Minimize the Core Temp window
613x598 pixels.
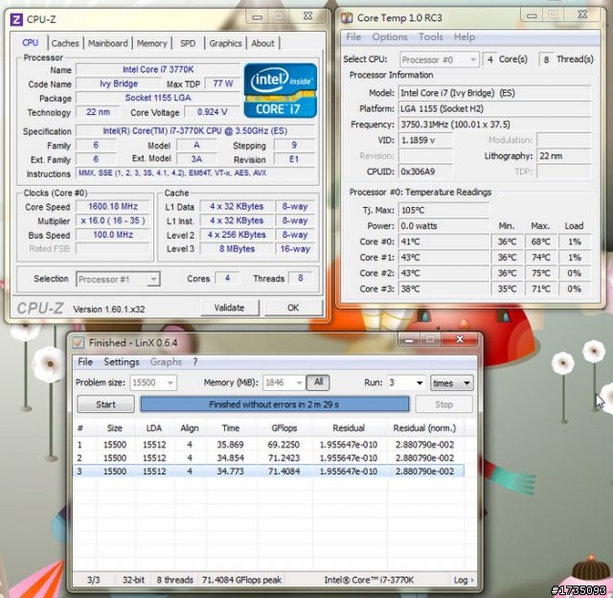532,15
